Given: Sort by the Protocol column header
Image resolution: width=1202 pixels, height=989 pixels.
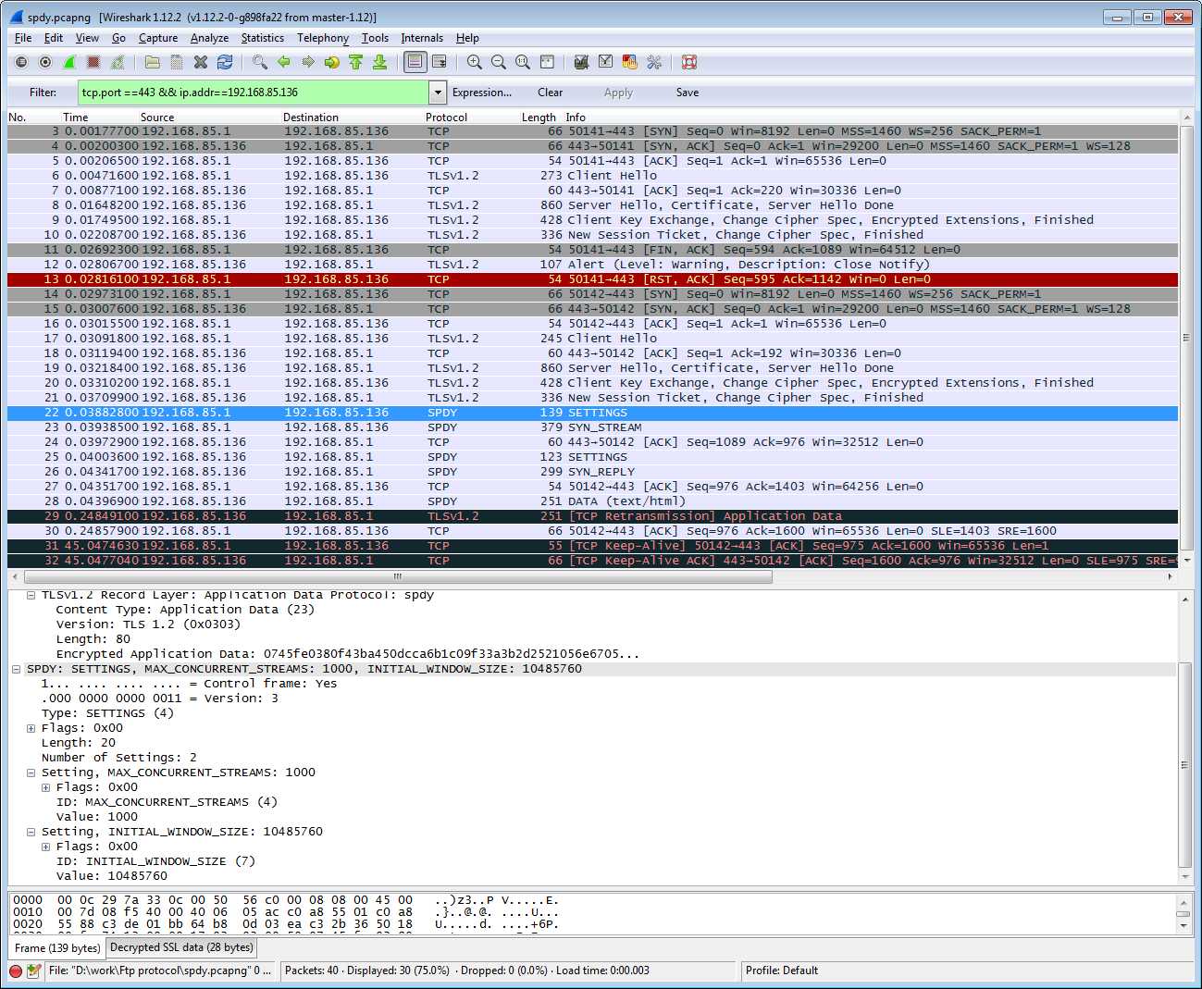Looking at the screenshot, I should click(446, 117).
